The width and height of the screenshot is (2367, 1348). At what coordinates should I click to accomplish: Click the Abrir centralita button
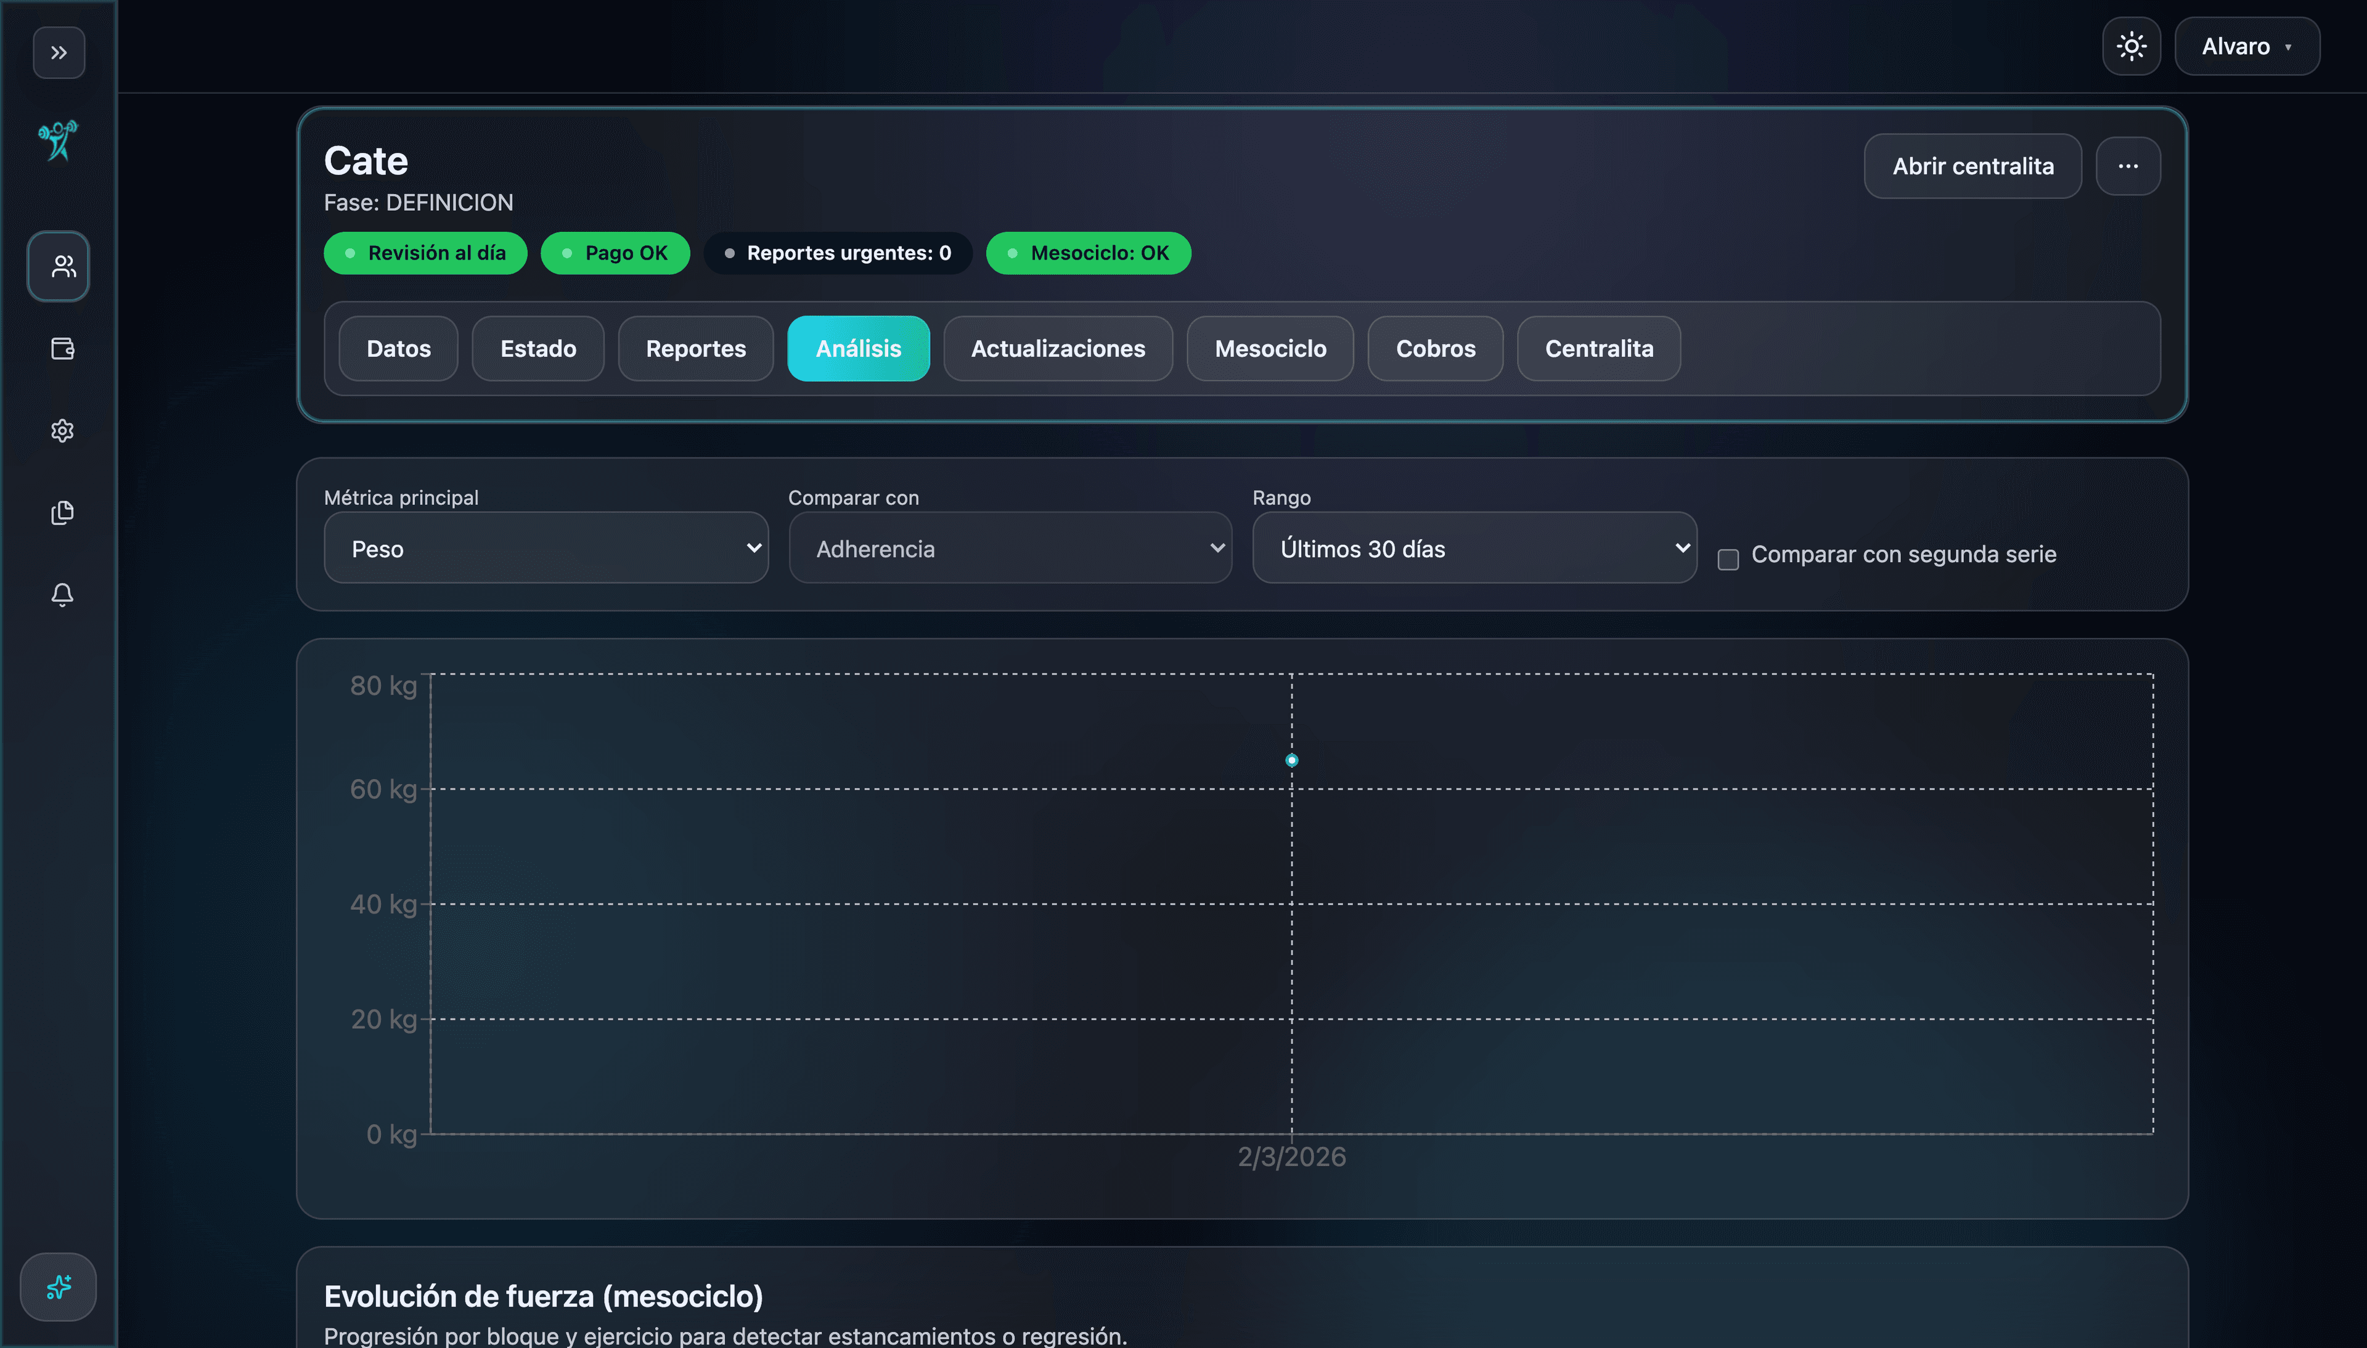pyautogui.click(x=1973, y=166)
